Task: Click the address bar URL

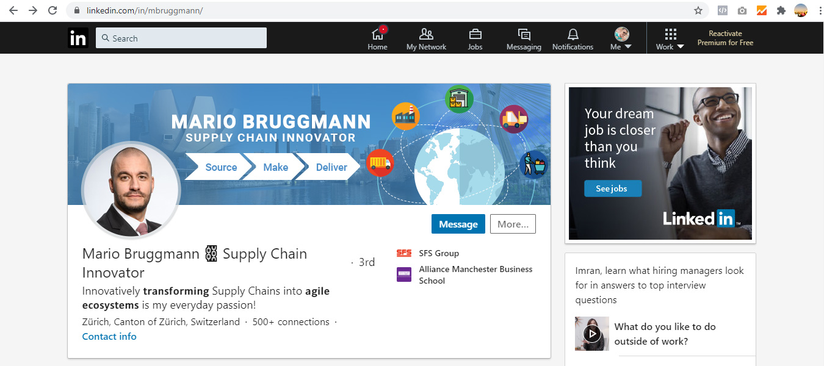Action: 144,11
